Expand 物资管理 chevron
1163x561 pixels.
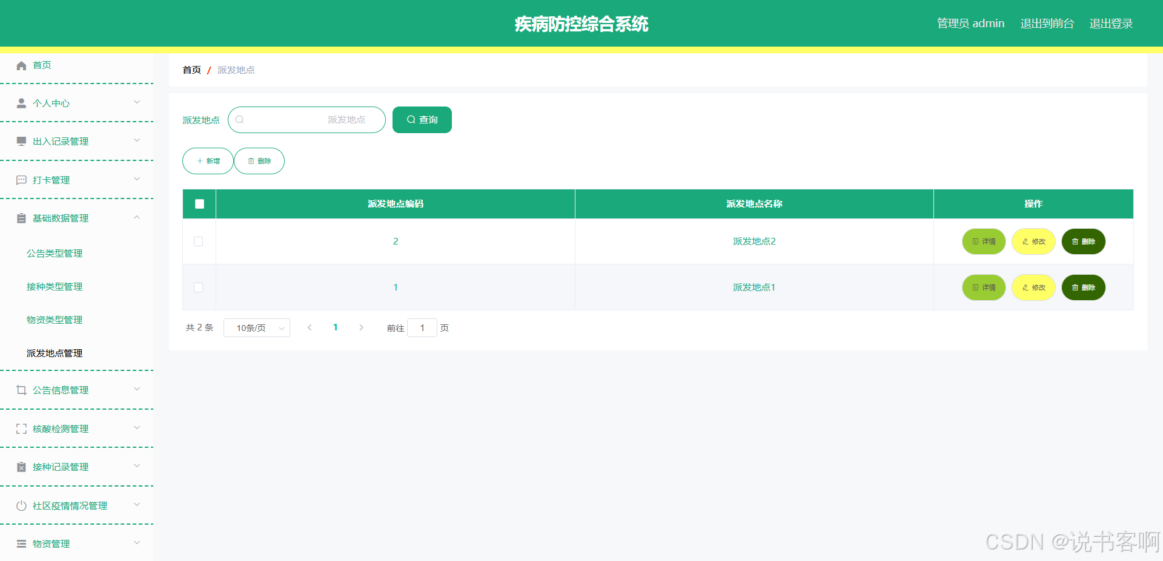[x=137, y=543]
